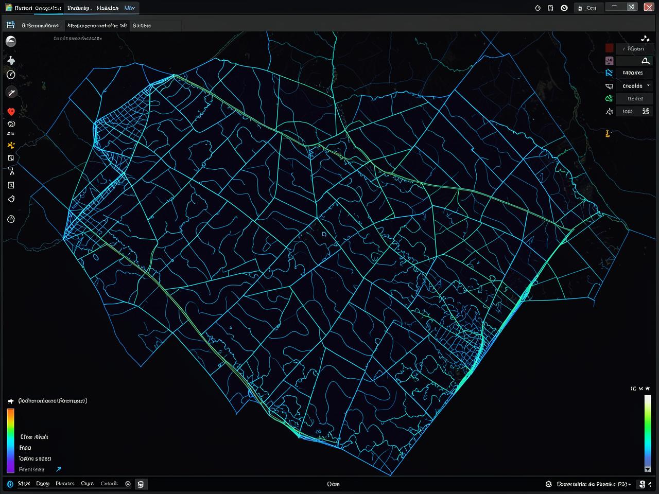Screen dimensions: 659x494
Task: Select the compass gauge tool in left toolbar
Action: click(x=11, y=75)
